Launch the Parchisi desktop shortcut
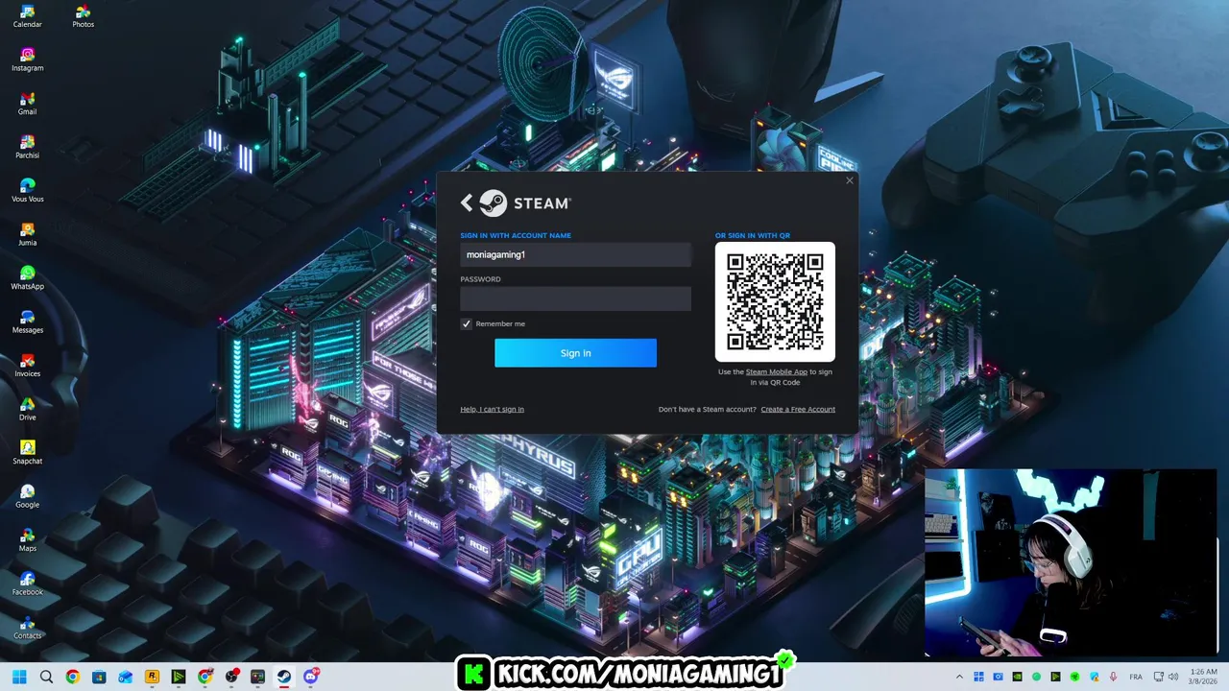 27,147
